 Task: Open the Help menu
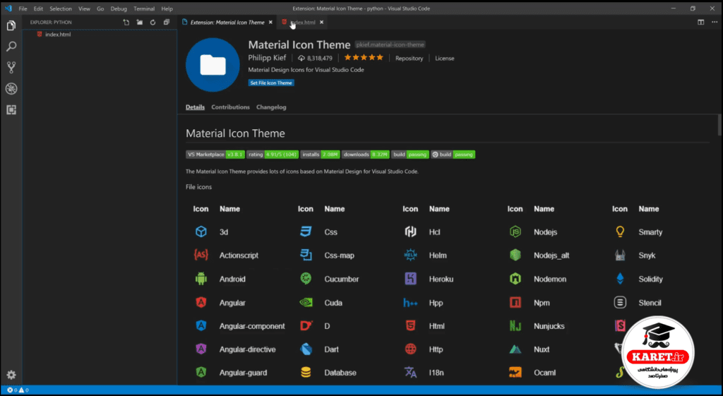coord(167,8)
